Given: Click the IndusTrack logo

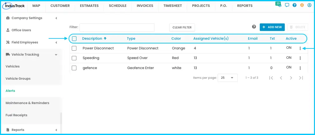Looking at the screenshot, I should pos(14,6).
